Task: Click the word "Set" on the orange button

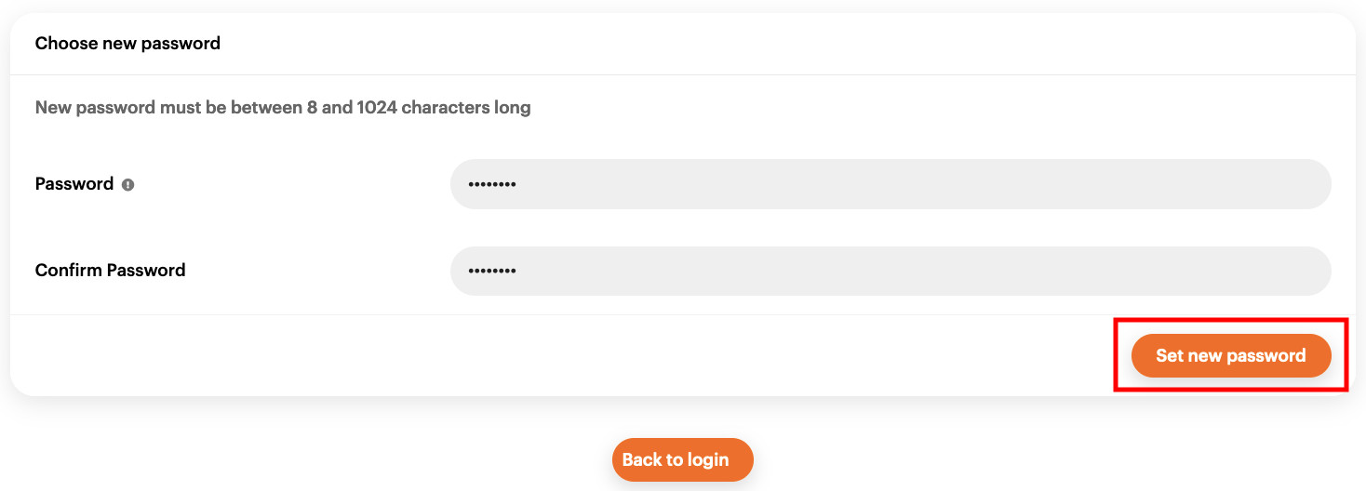Action: [1170, 355]
